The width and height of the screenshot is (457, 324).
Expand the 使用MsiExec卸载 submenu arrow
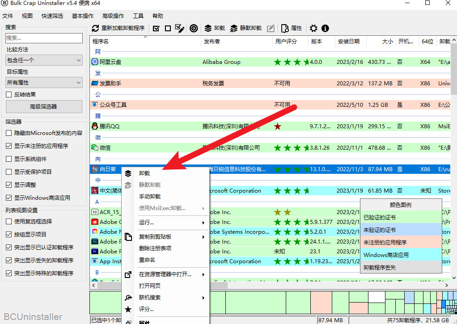[203, 208]
